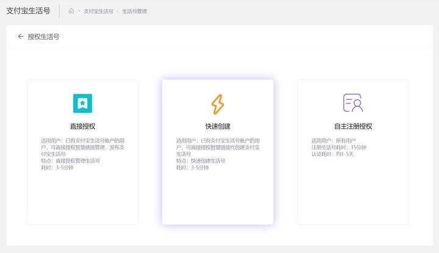
Task: Click the profile card icon for 自主注册授权
Action: [x=353, y=102]
